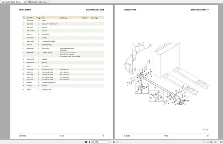
Task: Go to the first page
Action: click(x=86, y=142)
